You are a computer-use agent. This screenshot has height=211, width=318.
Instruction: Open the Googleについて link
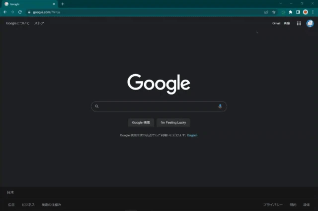(18, 23)
